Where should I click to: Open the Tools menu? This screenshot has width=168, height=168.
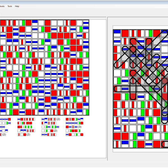pos(10,6)
